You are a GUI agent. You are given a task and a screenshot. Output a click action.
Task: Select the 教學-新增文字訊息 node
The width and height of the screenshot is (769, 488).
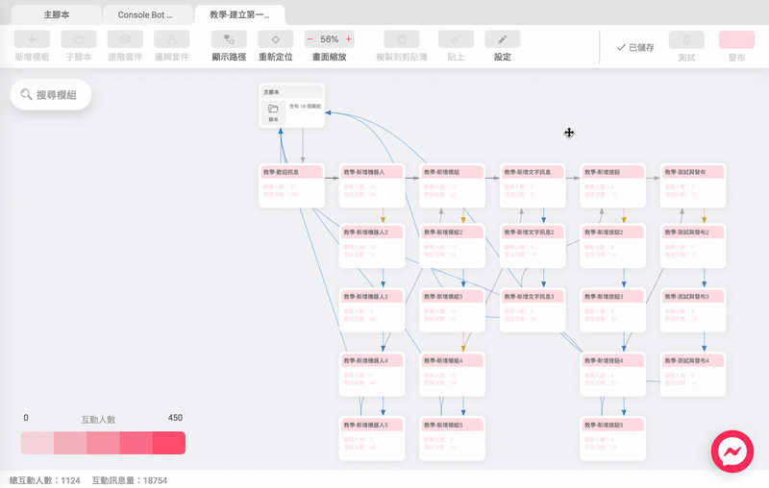coord(533,185)
